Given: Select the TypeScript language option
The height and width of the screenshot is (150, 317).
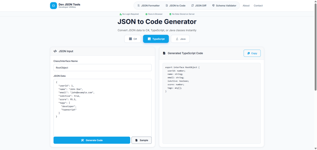Looking at the screenshot, I should 156,39.
